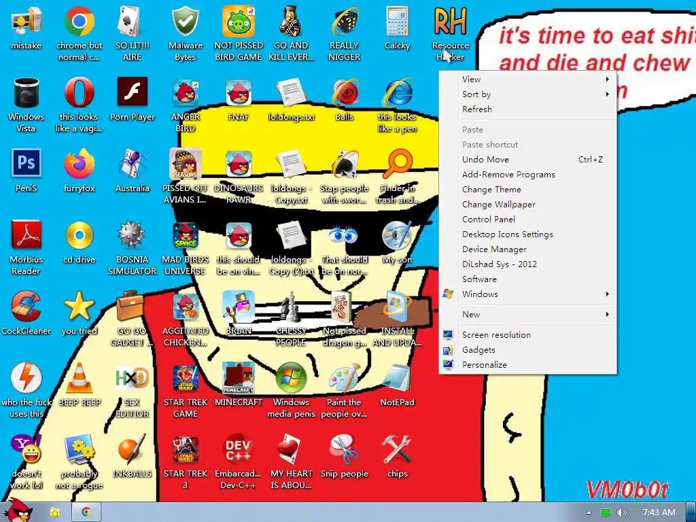Open the 'probably not a rogue' icon
Viewport: 696px width, 522px height.
point(79,449)
